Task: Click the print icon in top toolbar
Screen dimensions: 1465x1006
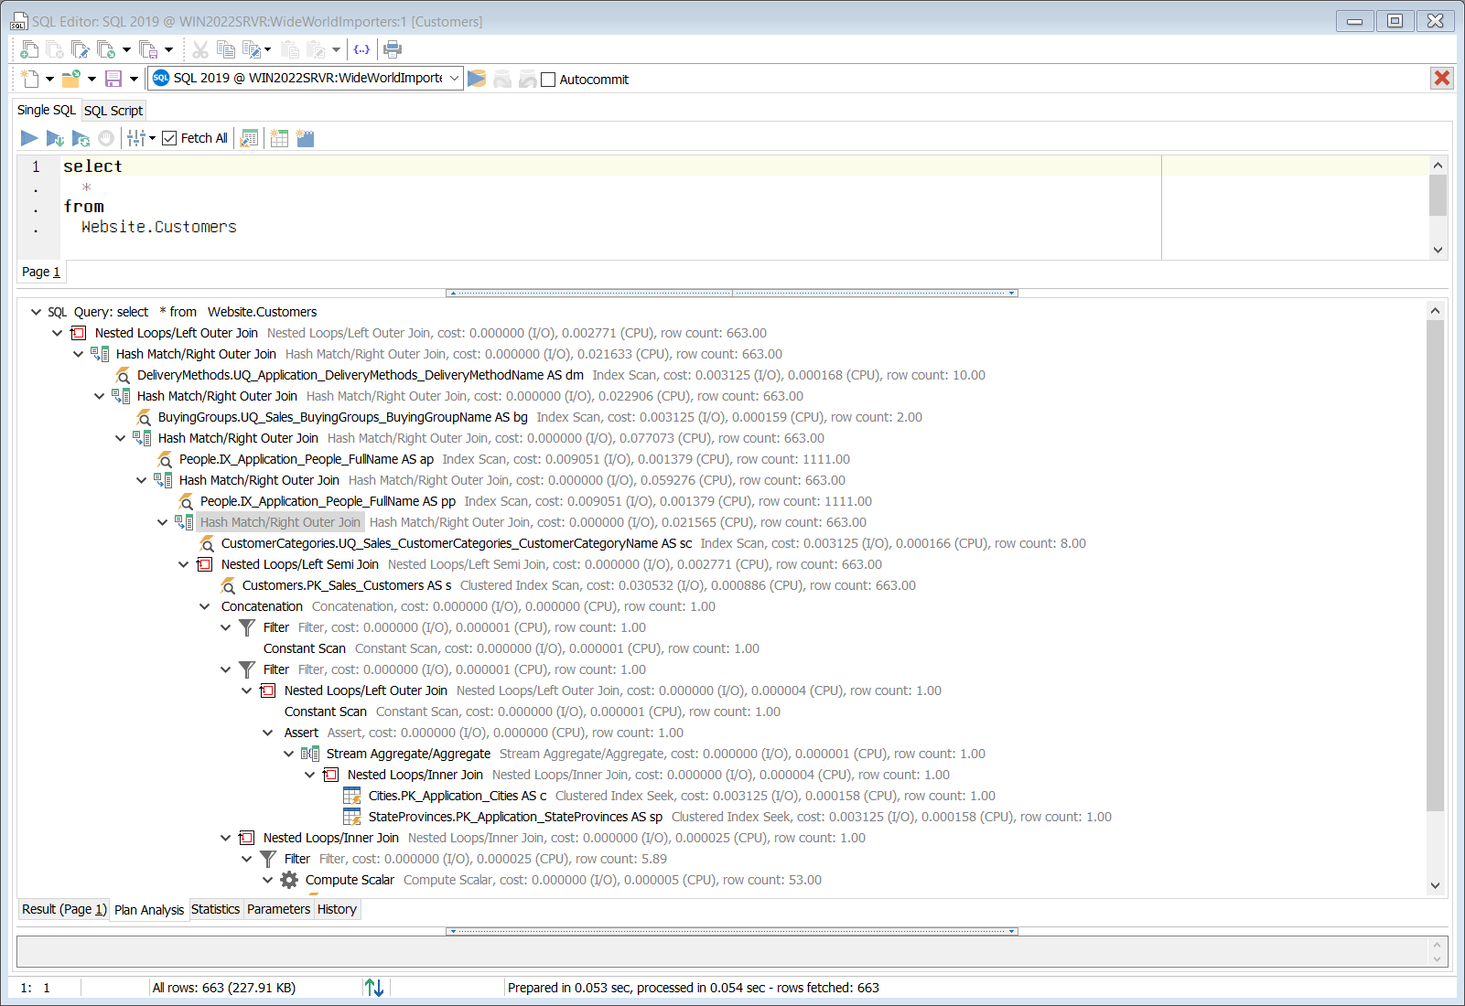Action: [x=393, y=49]
